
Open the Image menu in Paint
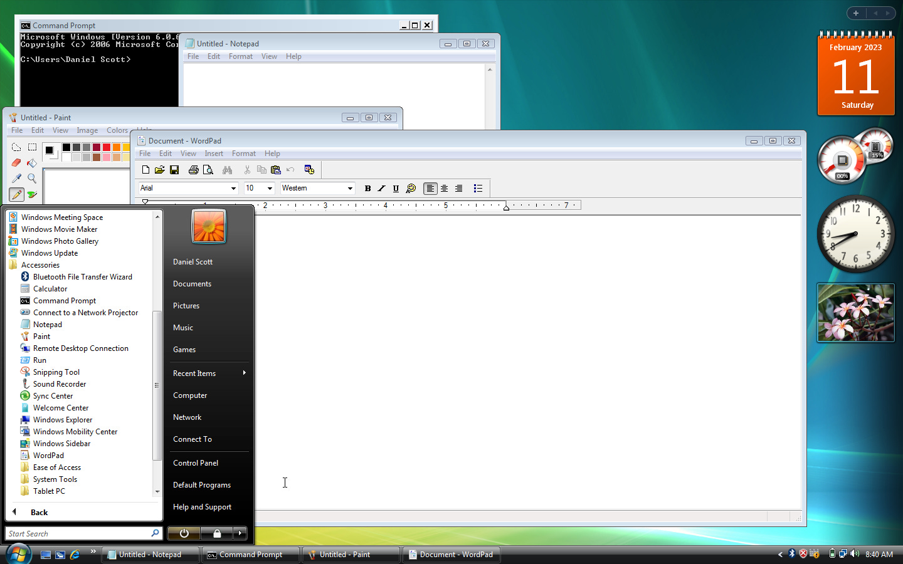87,130
